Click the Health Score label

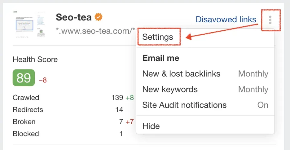35,59
